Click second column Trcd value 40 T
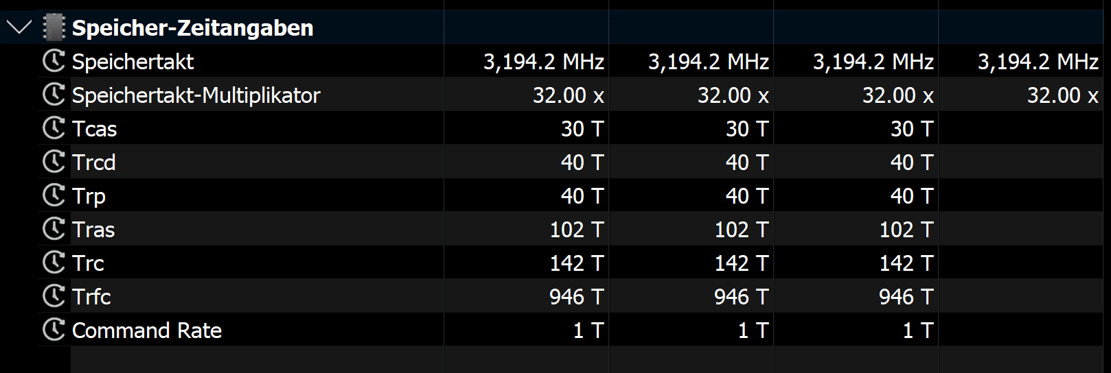The width and height of the screenshot is (1111, 373). pyautogui.click(x=747, y=163)
